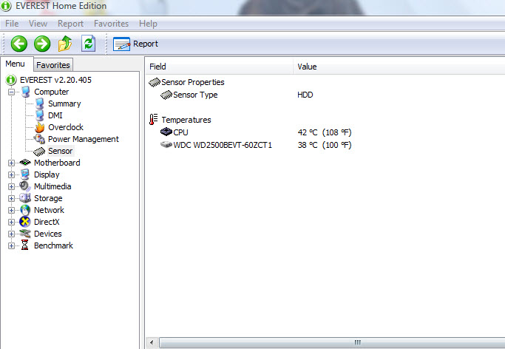This screenshot has height=349, width=505.
Task: Expand the Multimedia tree node
Action: [x=11, y=186]
